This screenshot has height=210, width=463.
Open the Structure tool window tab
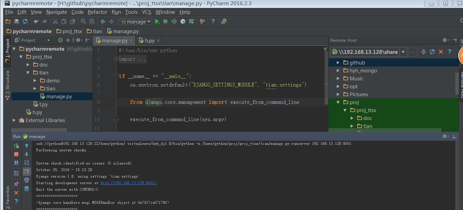point(8,86)
